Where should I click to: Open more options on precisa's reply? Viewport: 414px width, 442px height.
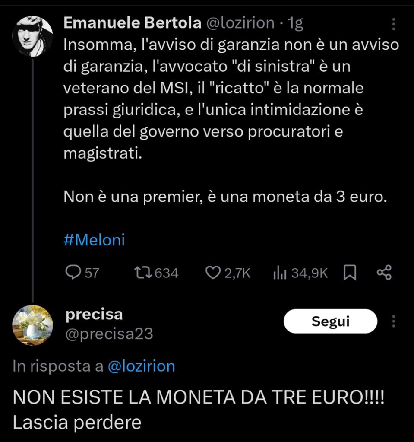(393, 321)
